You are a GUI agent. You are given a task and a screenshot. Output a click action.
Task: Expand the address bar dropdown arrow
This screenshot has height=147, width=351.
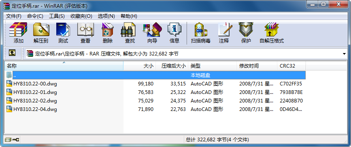pos(344,54)
